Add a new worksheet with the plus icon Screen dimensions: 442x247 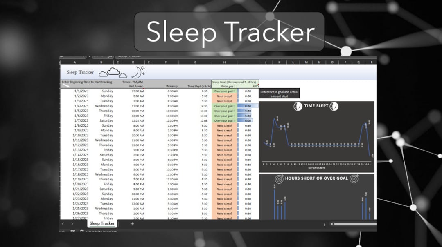132,224
